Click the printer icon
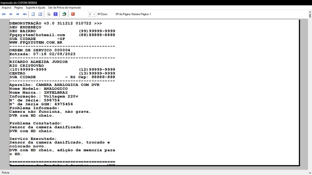The width and height of the screenshot is (312, 175). point(49,14)
